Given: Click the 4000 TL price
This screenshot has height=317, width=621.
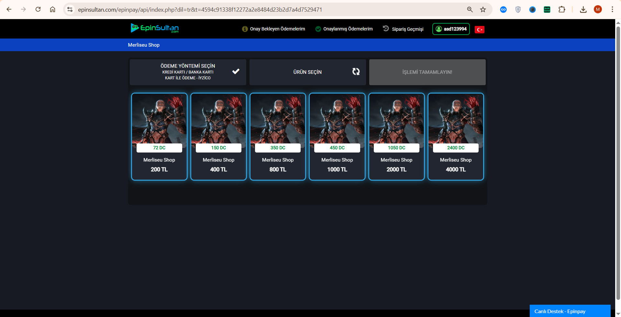Looking at the screenshot, I should point(456,169).
